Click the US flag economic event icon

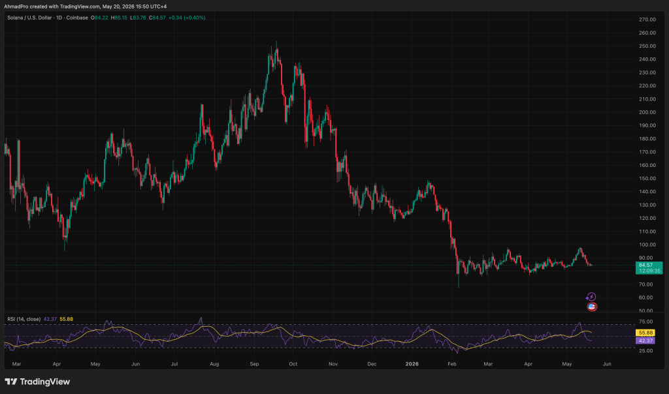pyautogui.click(x=591, y=307)
